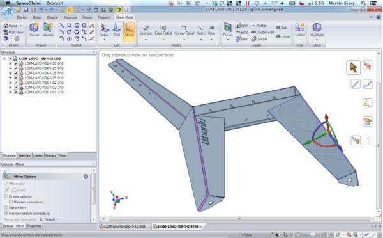383x238 pixels.
Task: Toggle the Create patterns checkbox
Action: [6, 196]
